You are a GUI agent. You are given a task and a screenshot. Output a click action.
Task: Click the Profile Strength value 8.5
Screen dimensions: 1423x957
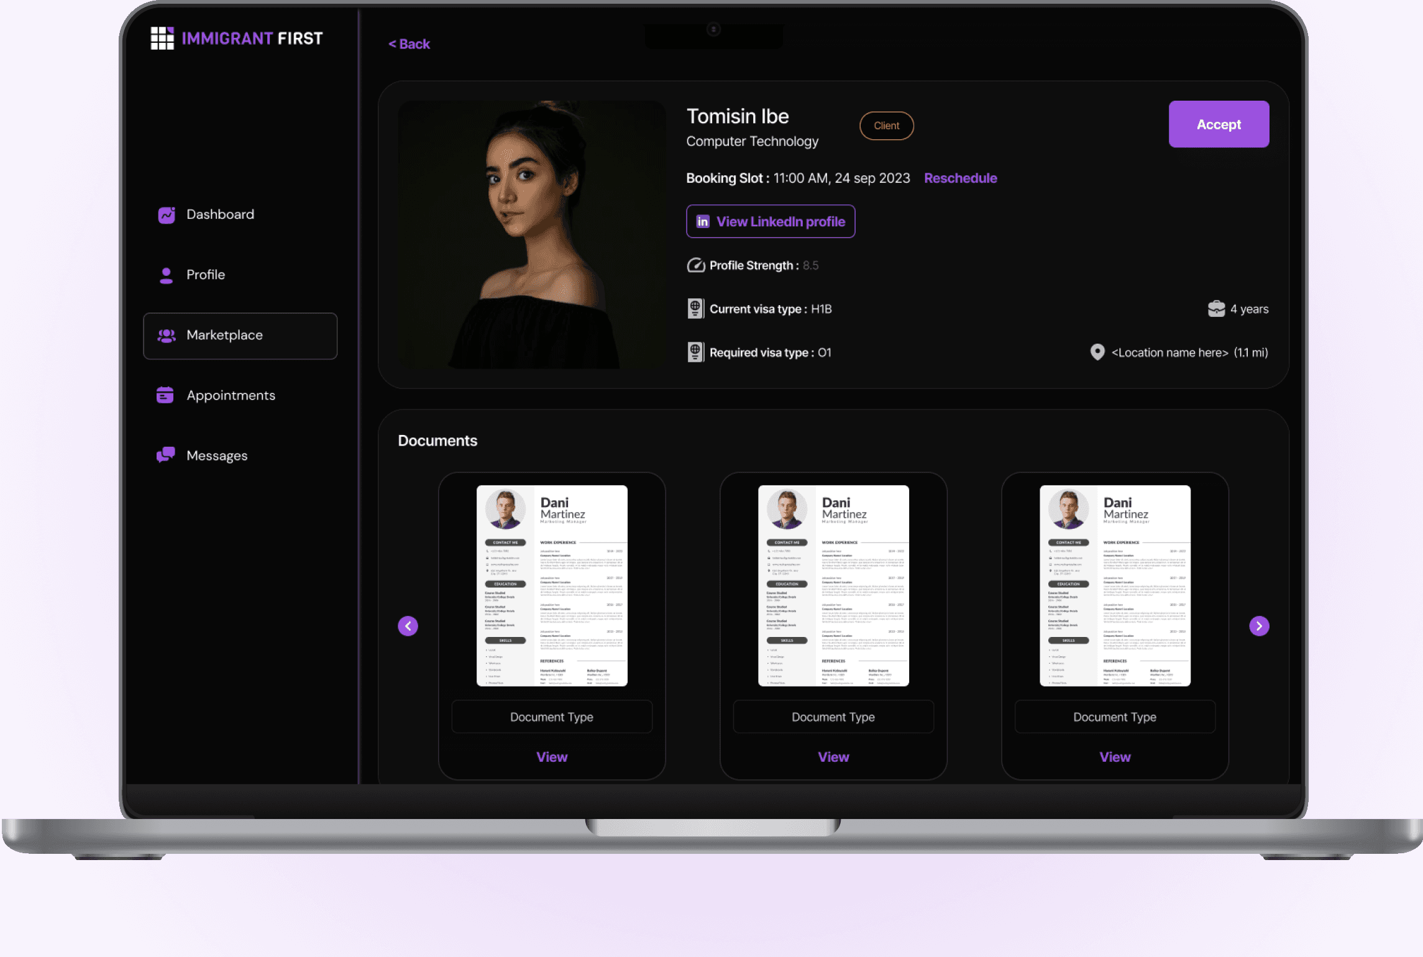810,266
